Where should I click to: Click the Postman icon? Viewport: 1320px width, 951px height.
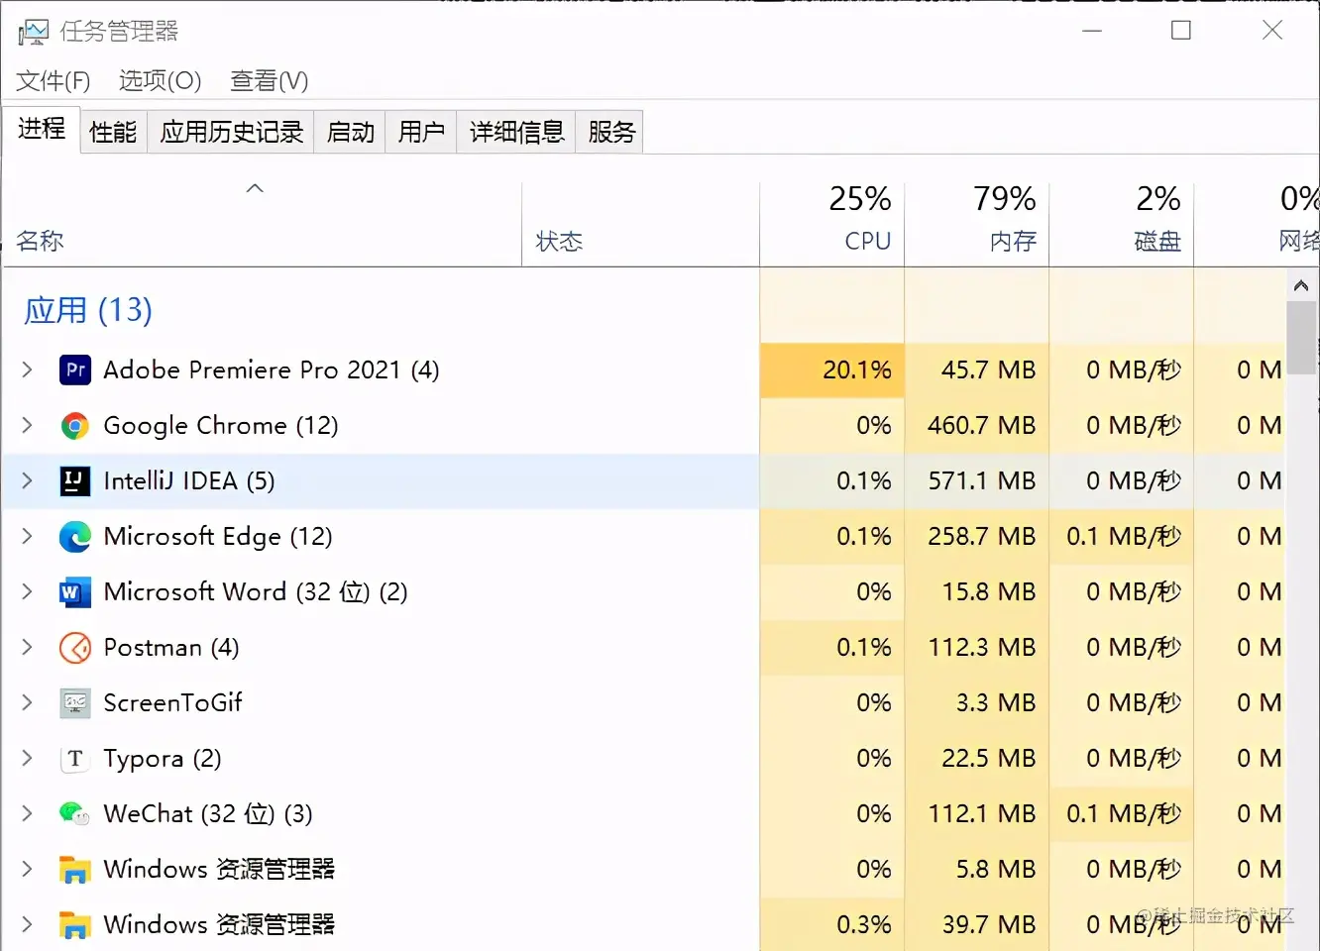coord(75,647)
